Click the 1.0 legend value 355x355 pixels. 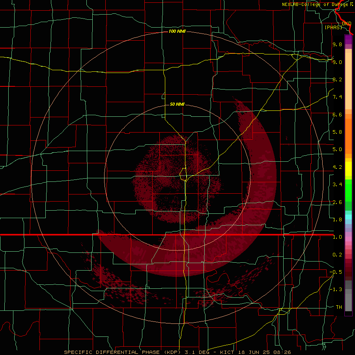pos(337,237)
